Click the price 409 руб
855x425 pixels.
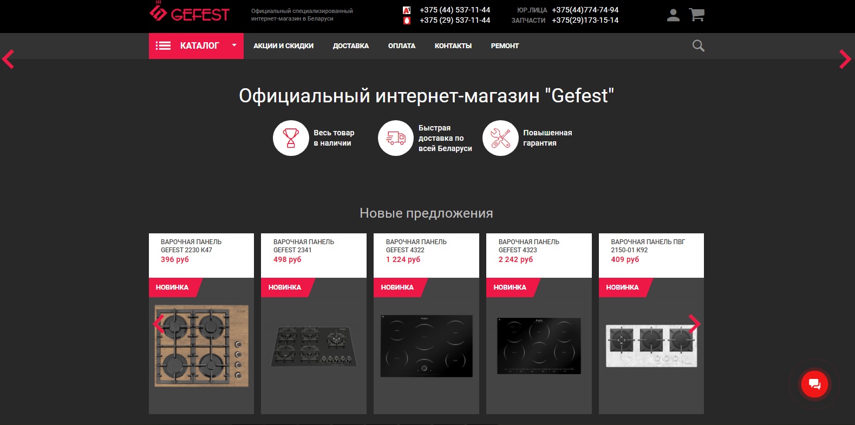click(625, 259)
